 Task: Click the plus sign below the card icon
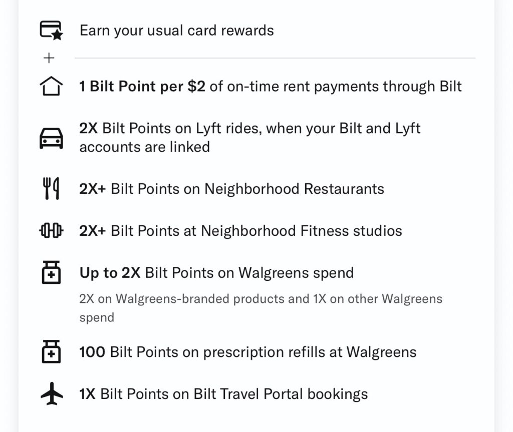[49, 59]
